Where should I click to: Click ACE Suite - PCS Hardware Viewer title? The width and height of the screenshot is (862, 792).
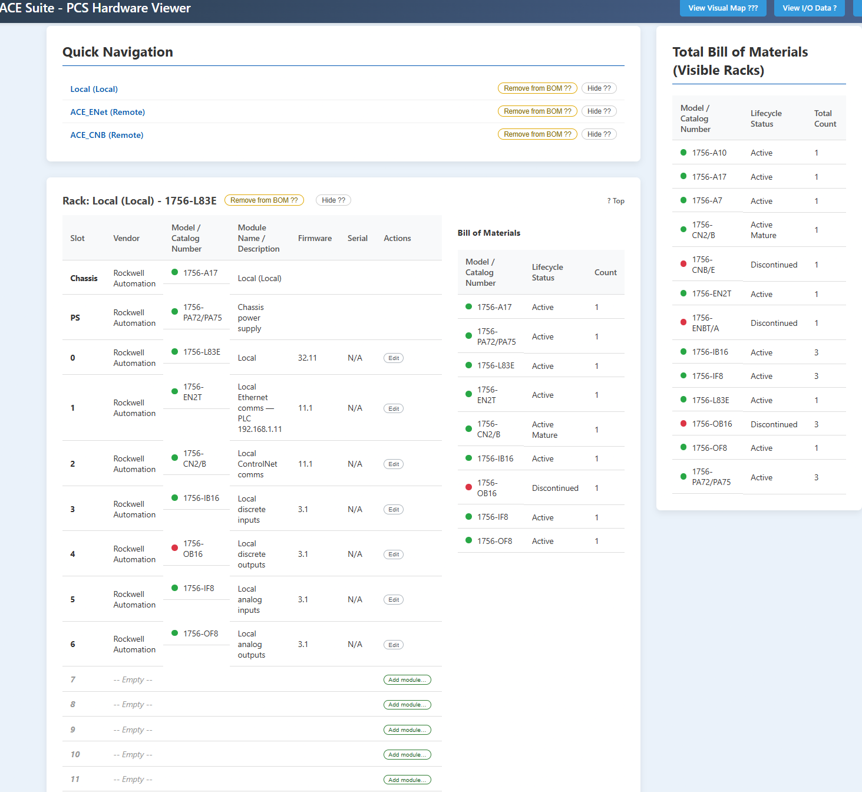click(95, 8)
